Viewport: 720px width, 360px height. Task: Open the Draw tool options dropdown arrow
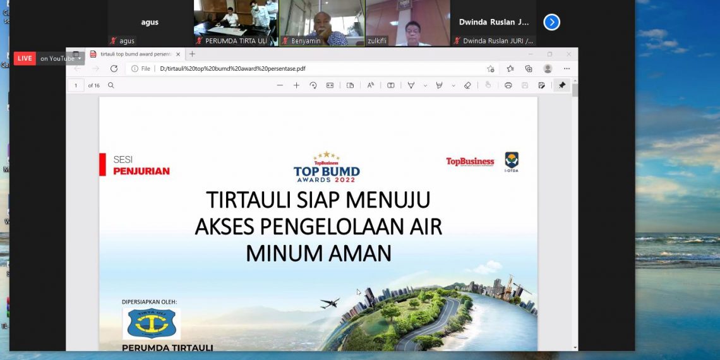pyautogui.click(x=425, y=85)
